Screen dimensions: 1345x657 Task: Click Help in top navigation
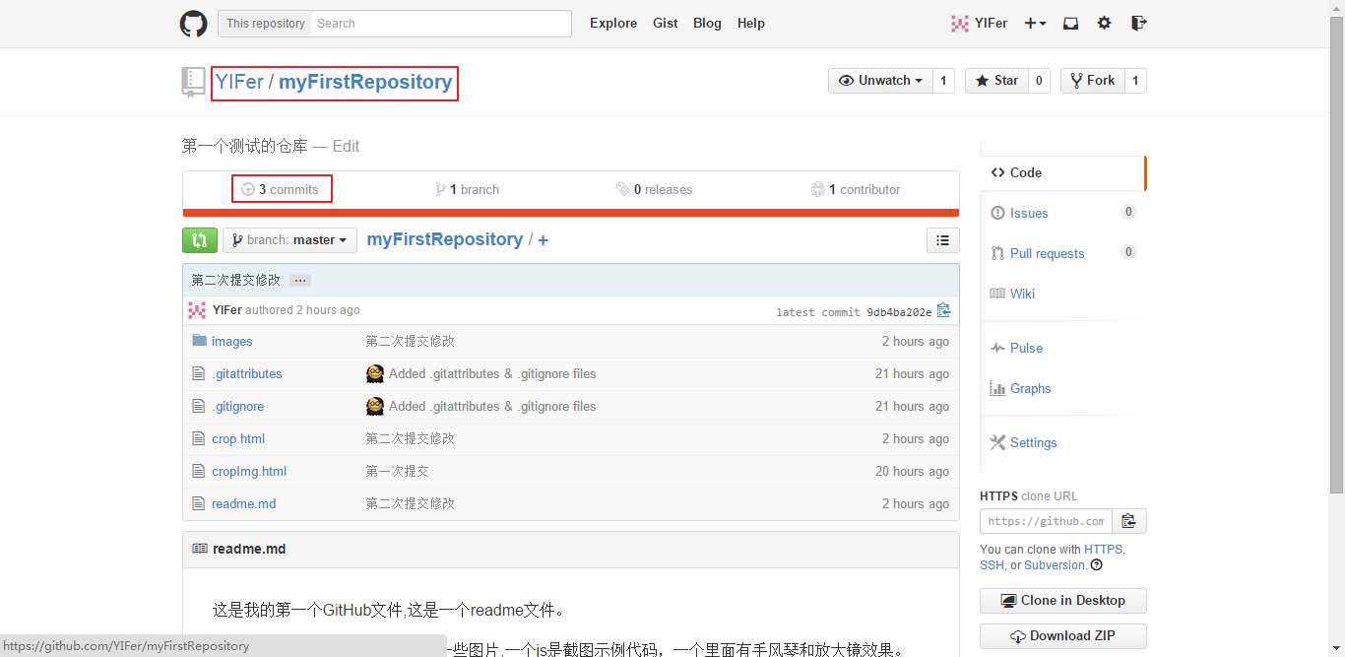coord(751,24)
